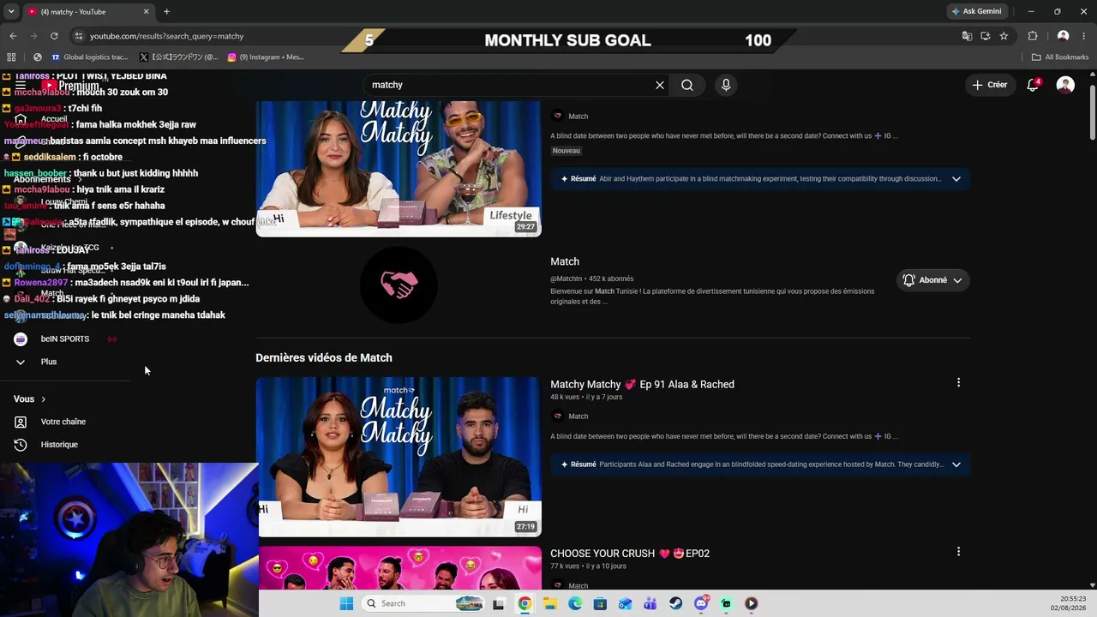Open the Chrome extensions puzzle icon
Viewport: 1097px width, 617px height.
tap(1033, 36)
